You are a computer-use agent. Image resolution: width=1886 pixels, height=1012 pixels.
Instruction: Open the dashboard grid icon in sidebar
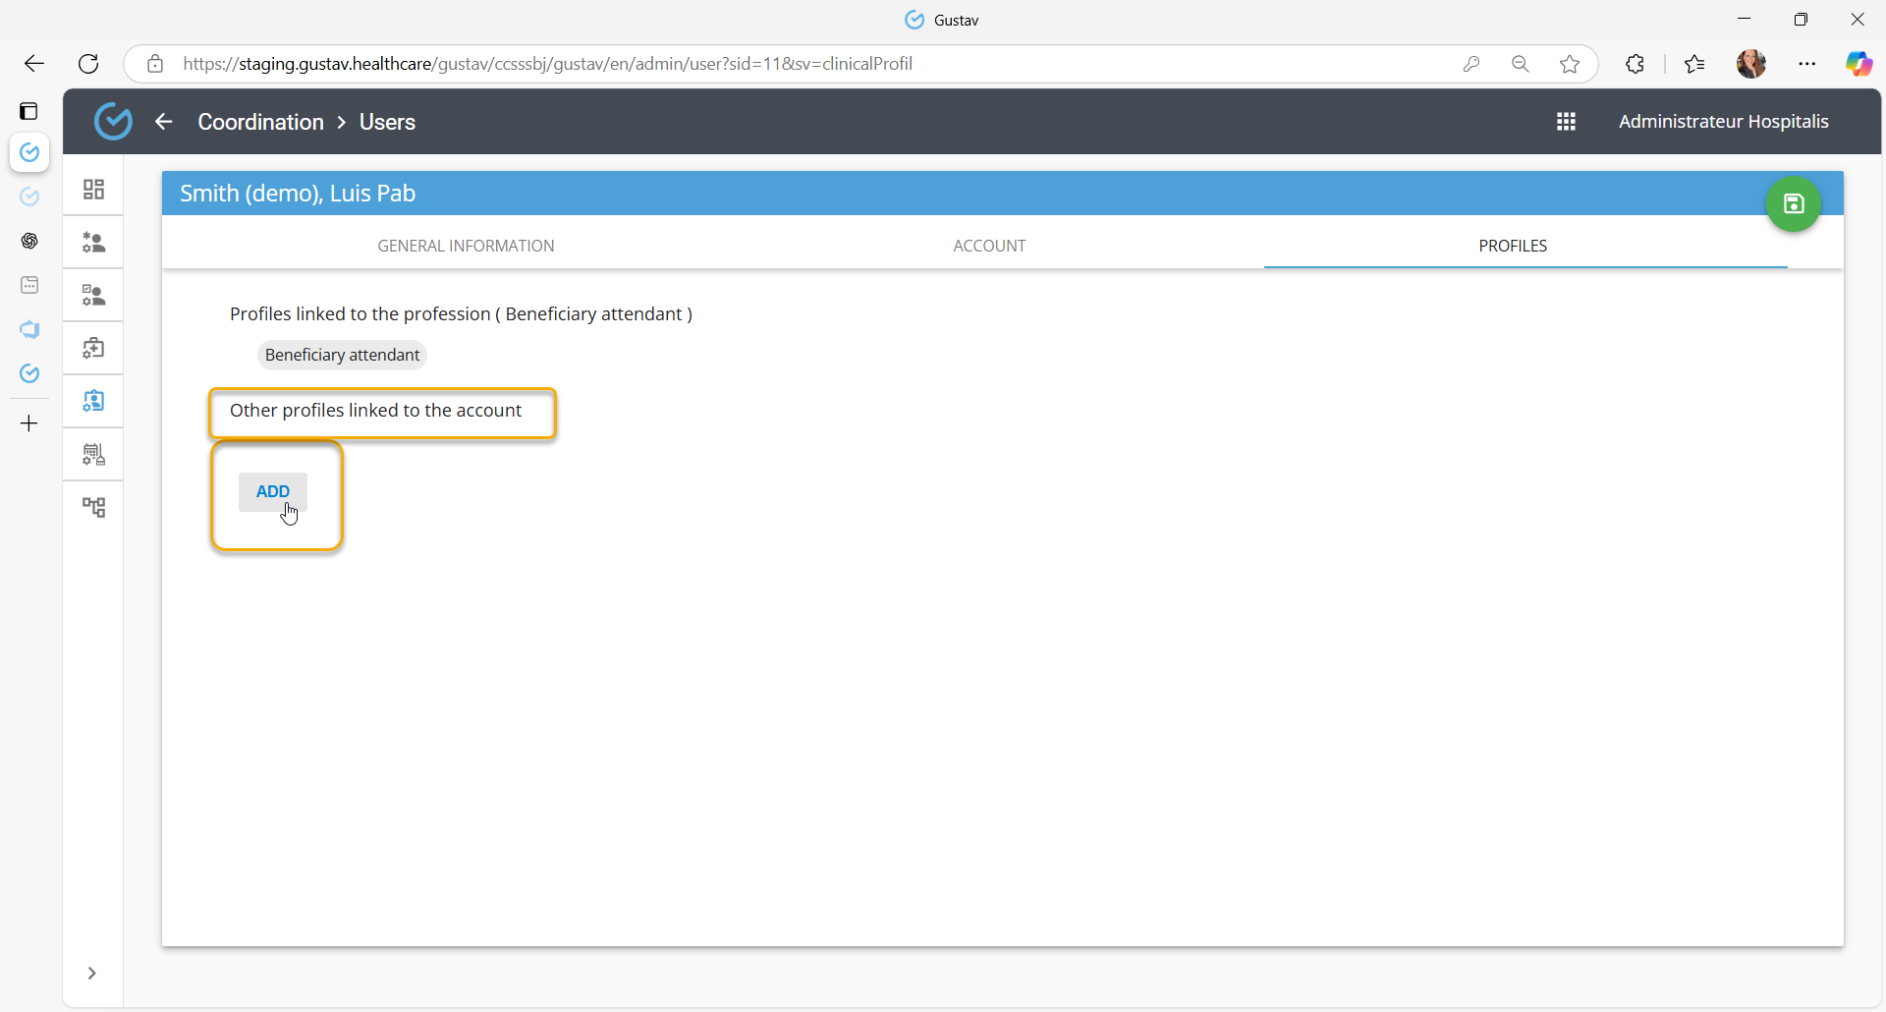click(x=93, y=190)
